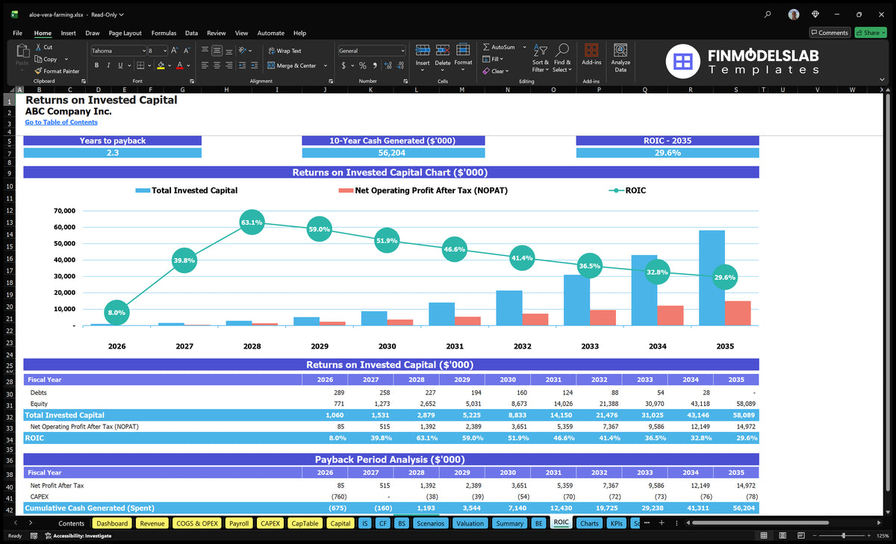This screenshot has height=544, width=896.
Task: Follow the Go to Table of Contents link
Action: click(61, 122)
